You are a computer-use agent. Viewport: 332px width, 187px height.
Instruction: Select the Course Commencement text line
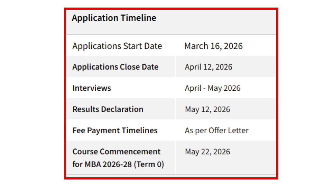(116, 152)
